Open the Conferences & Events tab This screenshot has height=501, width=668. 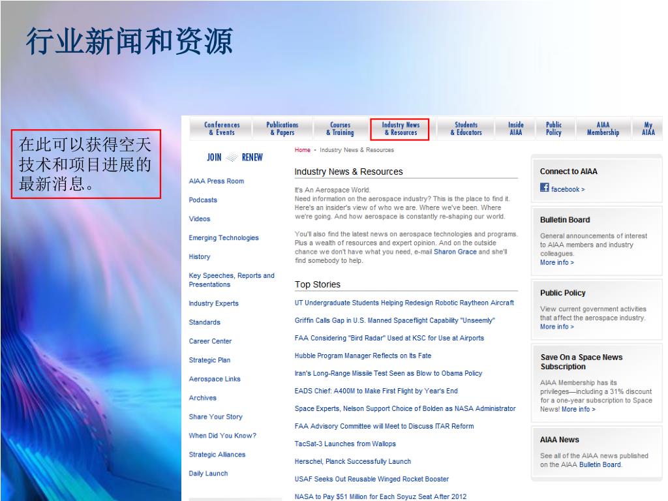tap(222, 129)
